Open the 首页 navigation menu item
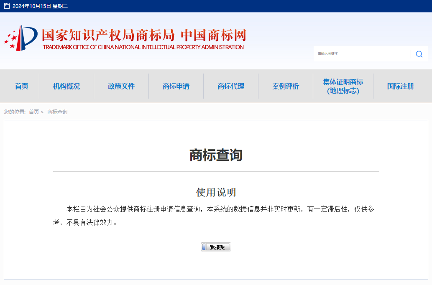 click(x=21, y=86)
